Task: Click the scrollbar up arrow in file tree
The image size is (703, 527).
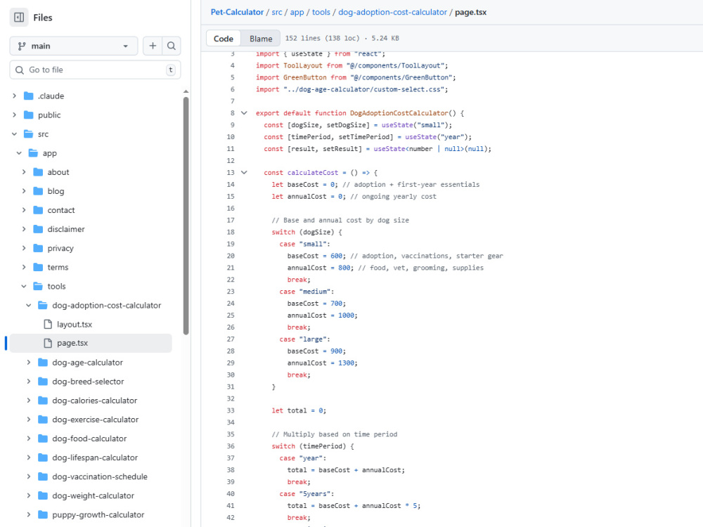Action: (x=186, y=91)
